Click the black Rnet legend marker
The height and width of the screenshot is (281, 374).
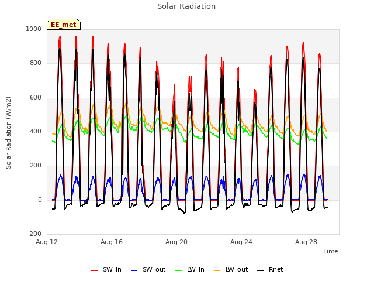pos(261,270)
